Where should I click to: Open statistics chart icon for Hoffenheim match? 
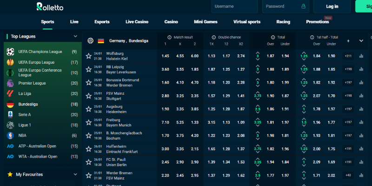361,149
